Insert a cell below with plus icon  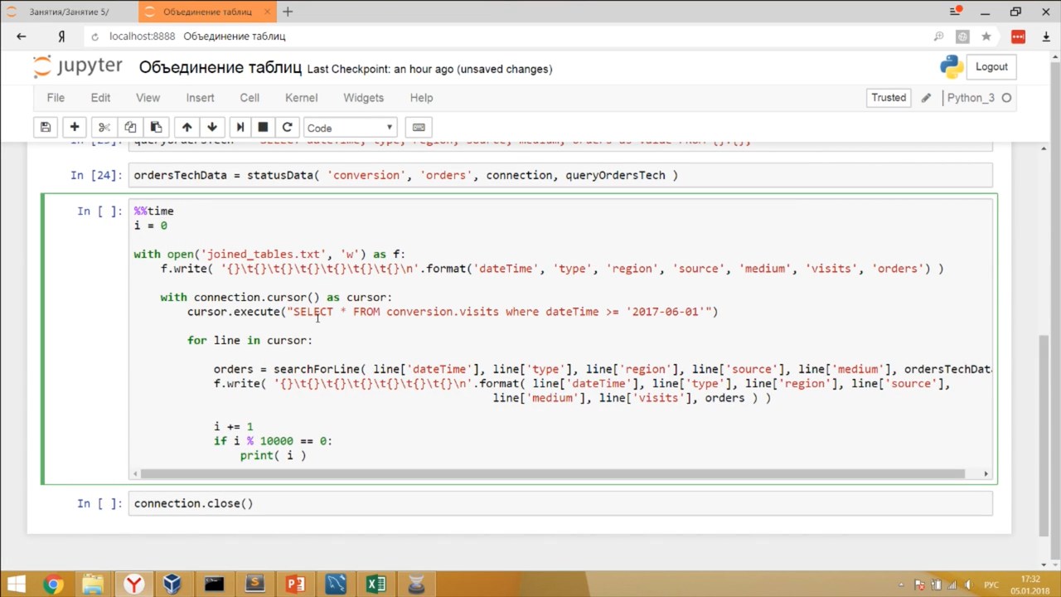point(75,127)
